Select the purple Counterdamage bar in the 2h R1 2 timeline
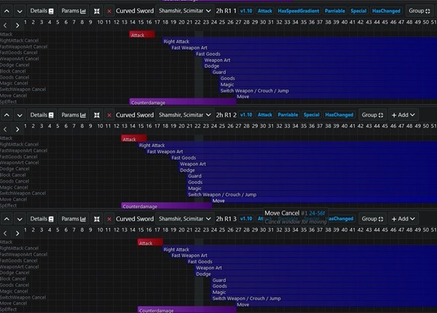This screenshot has height=313, width=437. [x=166, y=206]
